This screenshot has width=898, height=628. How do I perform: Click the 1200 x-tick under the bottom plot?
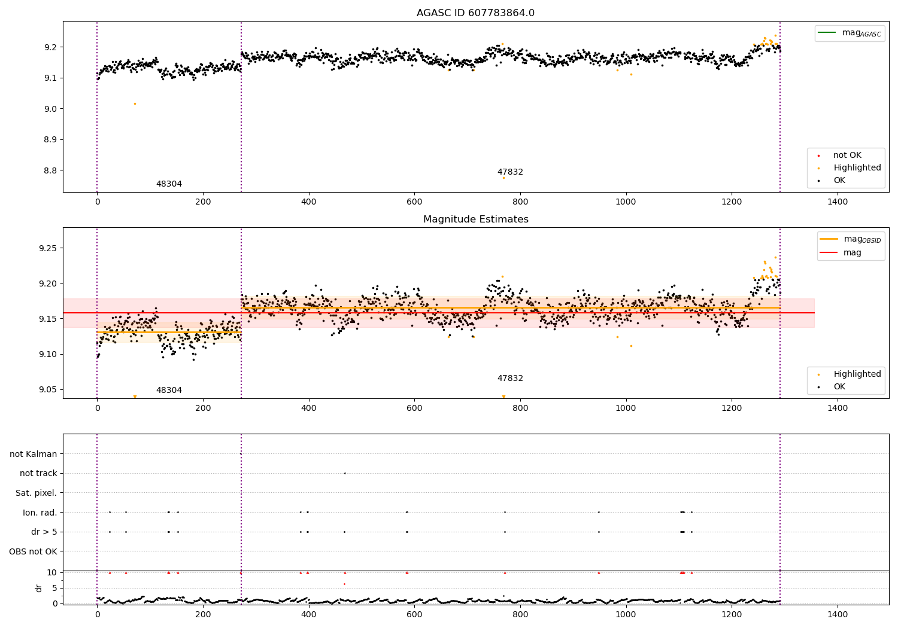[x=732, y=615]
